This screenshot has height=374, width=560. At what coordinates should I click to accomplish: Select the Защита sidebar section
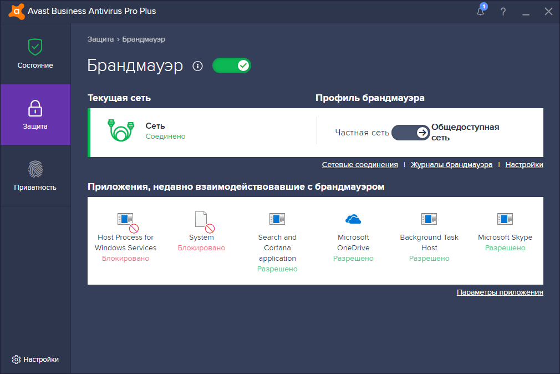(x=35, y=115)
